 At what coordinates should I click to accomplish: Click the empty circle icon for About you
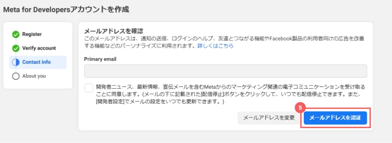[x=16, y=76]
